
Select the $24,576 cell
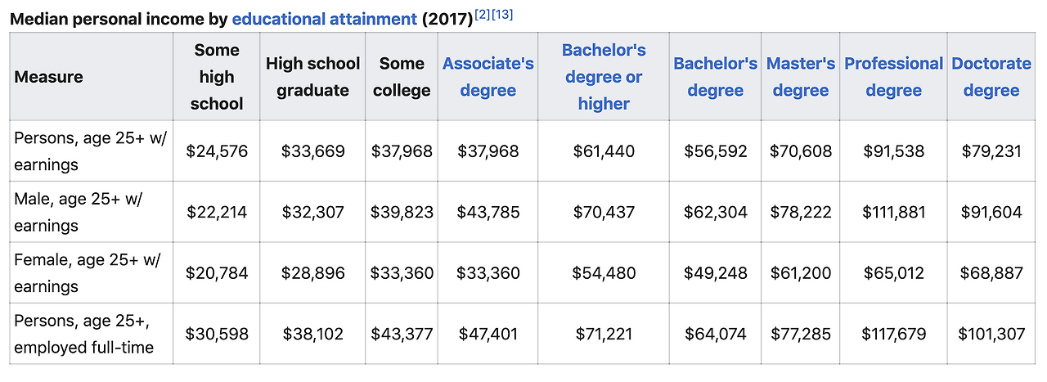(217, 151)
